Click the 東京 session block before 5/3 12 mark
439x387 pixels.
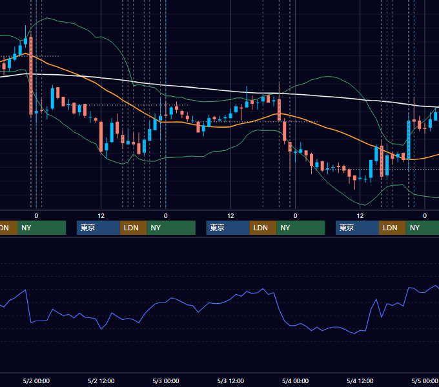[x=228, y=228]
